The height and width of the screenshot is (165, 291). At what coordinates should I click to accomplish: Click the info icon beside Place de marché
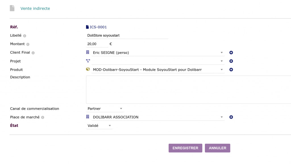(x=43, y=117)
